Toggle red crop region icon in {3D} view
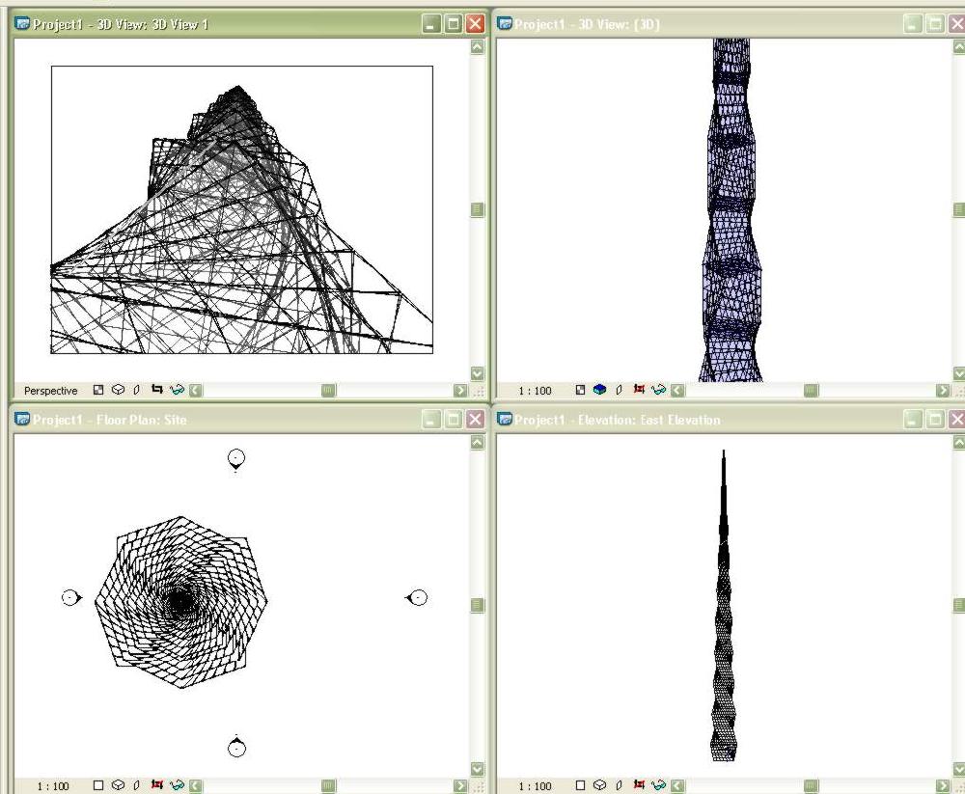 click(x=640, y=390)
